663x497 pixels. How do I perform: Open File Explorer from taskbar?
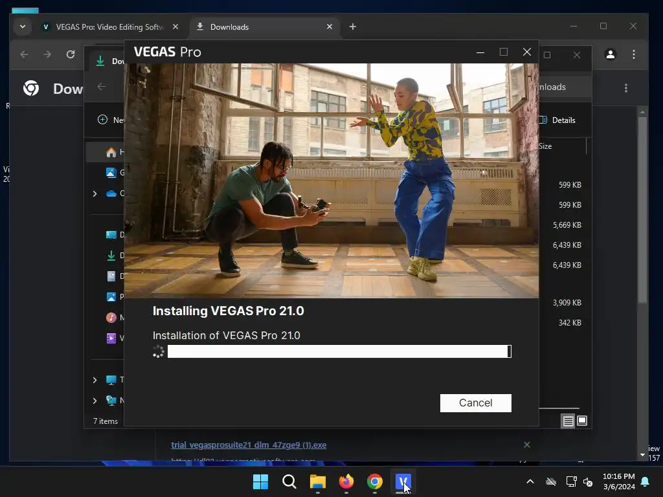[317, 481]
